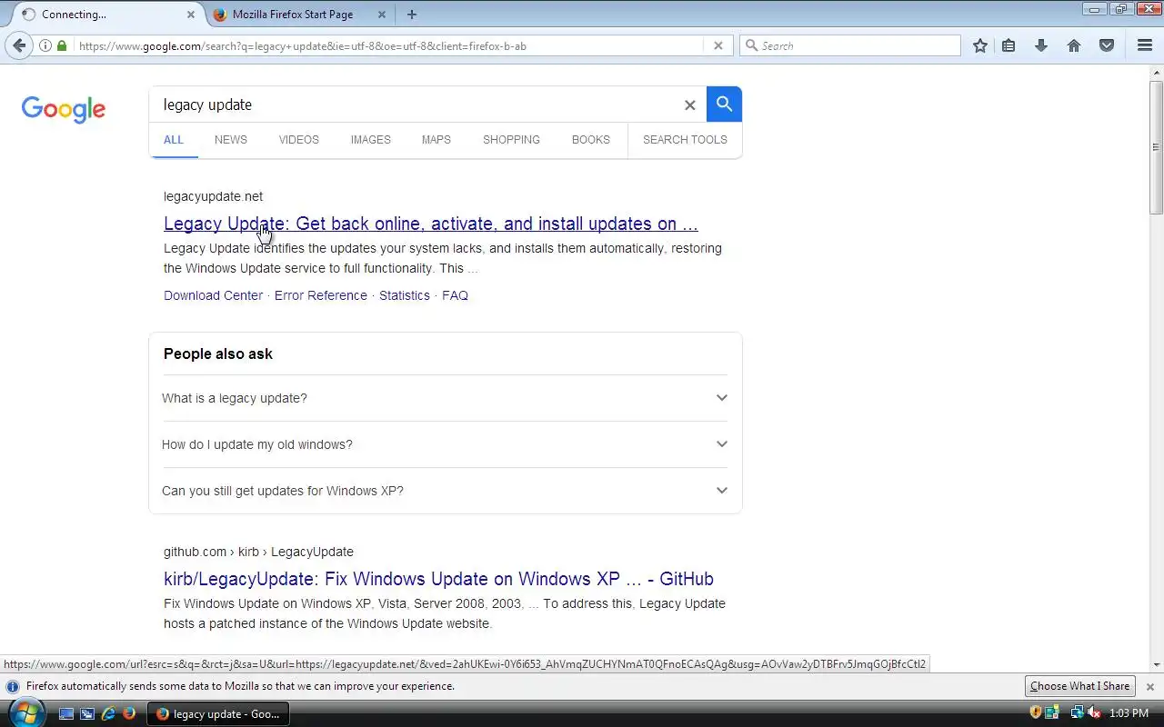Image resolution: width=1164 pixels, height=727 pixels.
Task: Switch to Mozilla Firefox Start Page tab
Action: 298,15
